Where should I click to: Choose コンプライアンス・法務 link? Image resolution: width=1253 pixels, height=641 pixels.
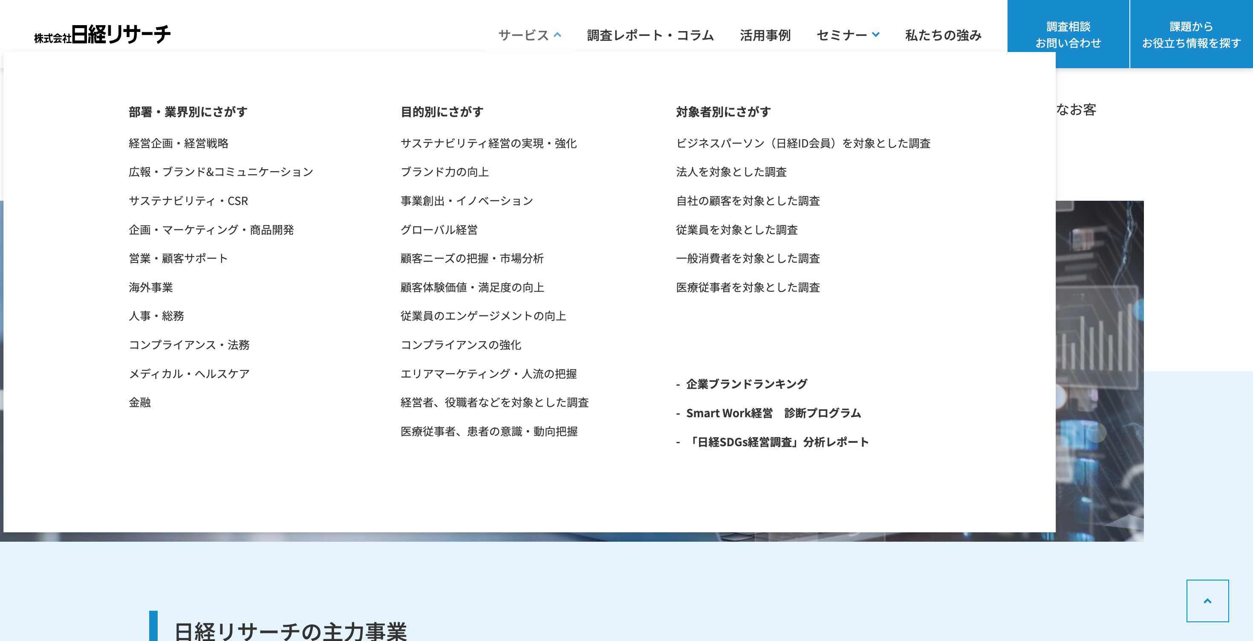189,345
